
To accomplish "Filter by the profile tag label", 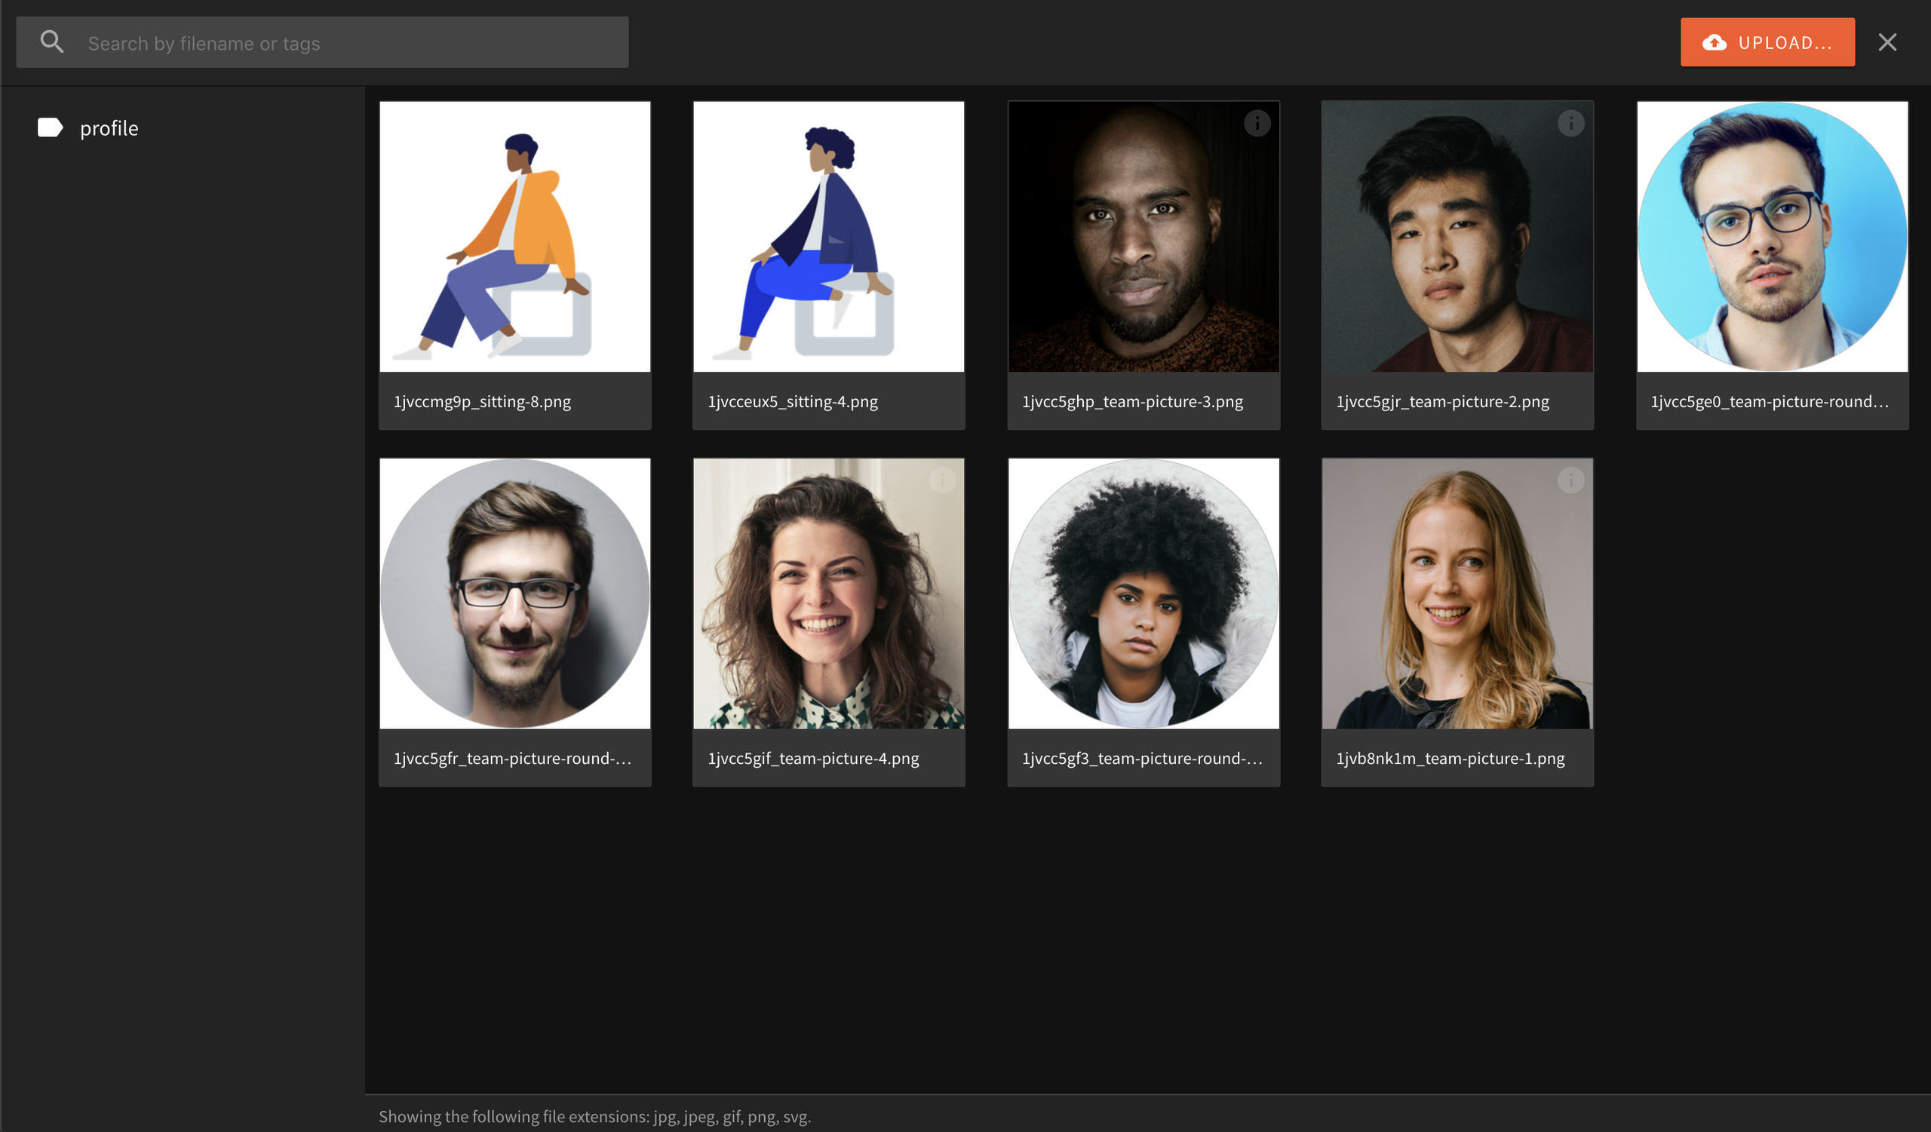I will point(109,128).
